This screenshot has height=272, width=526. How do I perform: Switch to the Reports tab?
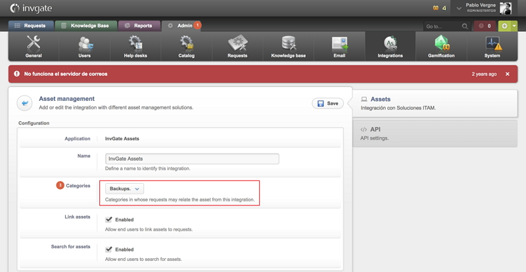[139, 26]
